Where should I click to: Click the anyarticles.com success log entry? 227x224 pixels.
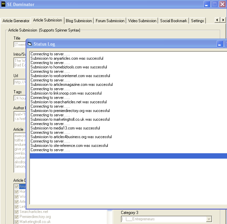[x=67, y=58]
